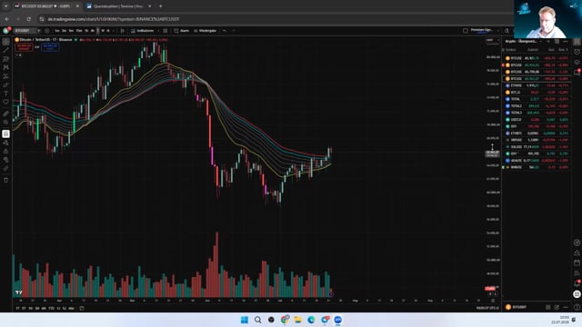
Task: Open the chat icon with red notification
Action: (x=577, y=73)
